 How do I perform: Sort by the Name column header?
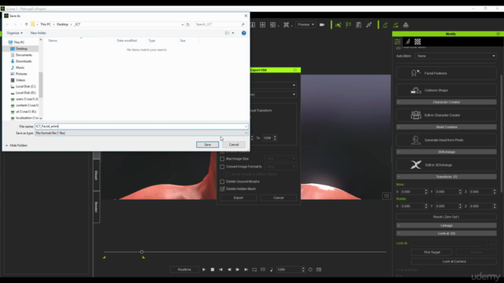point(53,41)
